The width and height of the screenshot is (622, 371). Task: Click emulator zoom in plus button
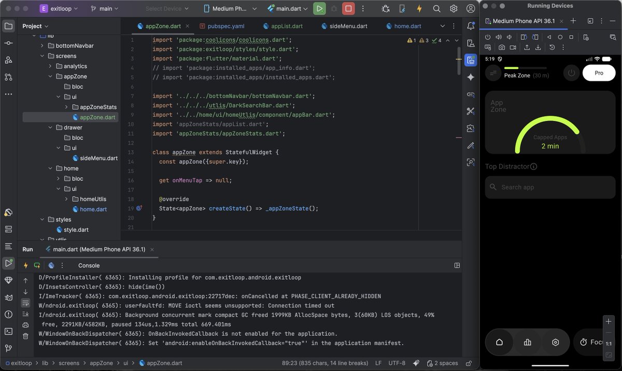609,321
